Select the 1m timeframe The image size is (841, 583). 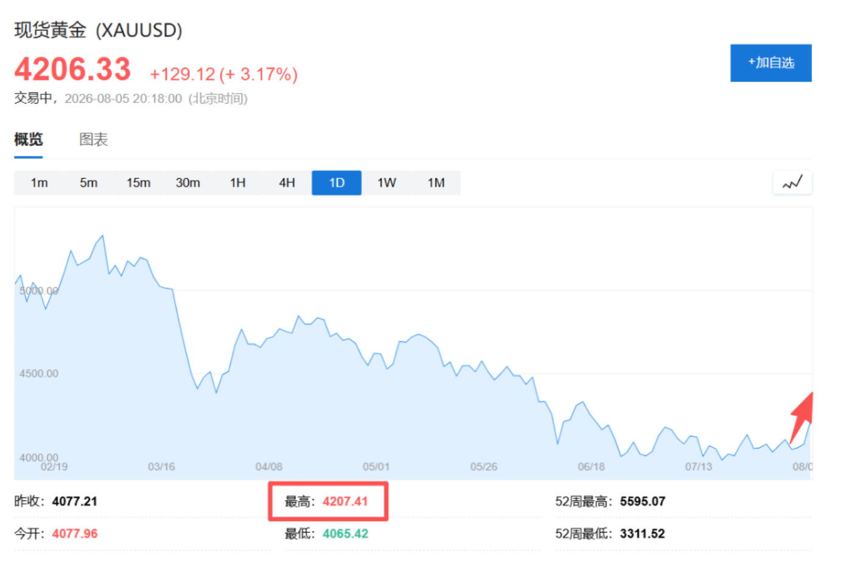click(x=39, y=183)
